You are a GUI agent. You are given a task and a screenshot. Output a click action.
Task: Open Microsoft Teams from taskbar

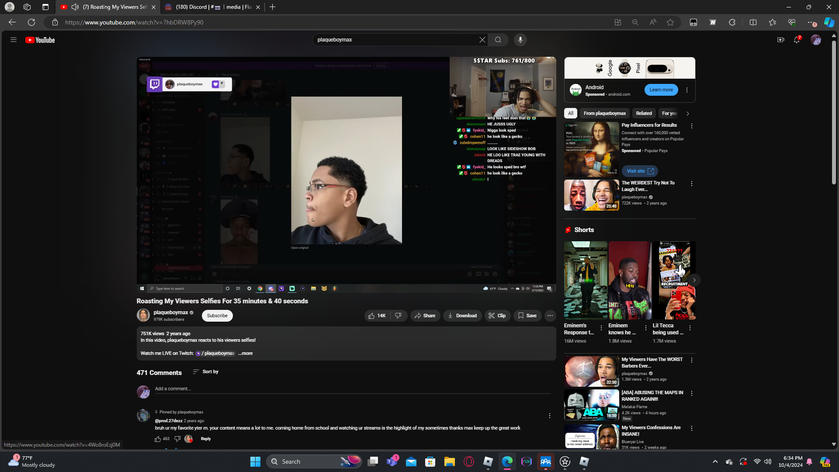coord(392,462)
